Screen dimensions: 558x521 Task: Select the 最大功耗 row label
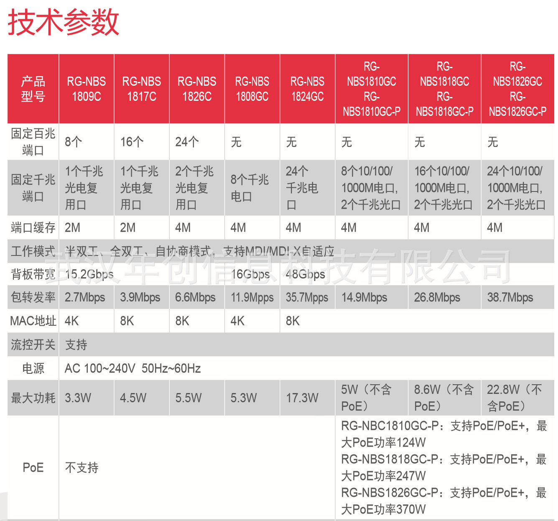click(33, 398)
